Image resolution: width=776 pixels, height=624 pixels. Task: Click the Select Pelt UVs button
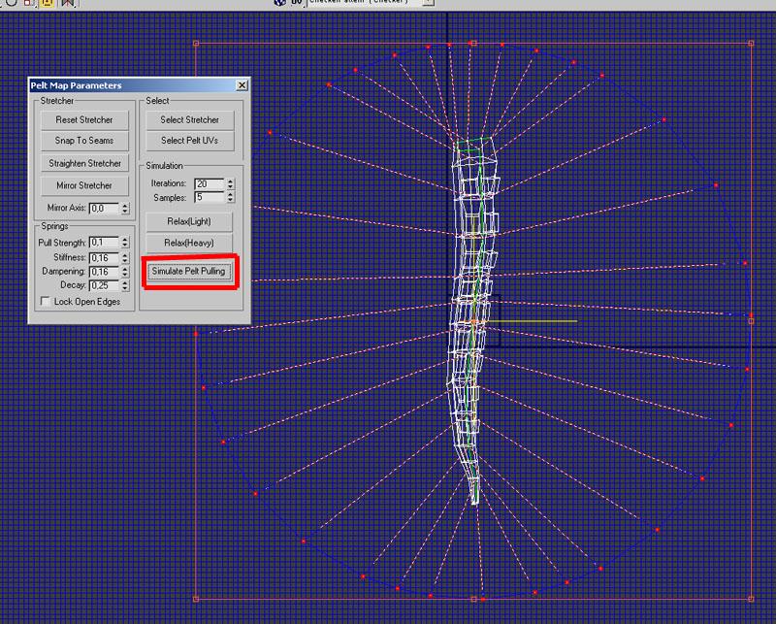point(189,141)
